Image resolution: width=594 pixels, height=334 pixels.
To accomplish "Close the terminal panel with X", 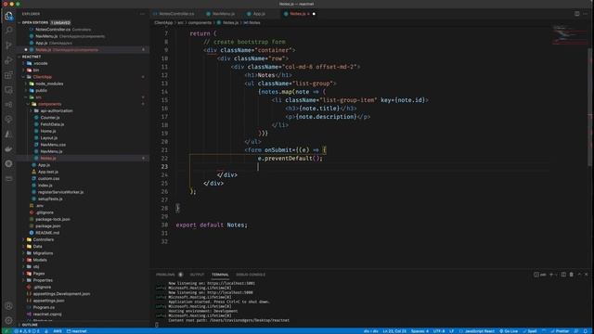I will pyautogui.click(x=587, y=275).
